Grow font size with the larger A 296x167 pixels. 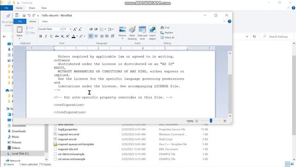(75, 29)
